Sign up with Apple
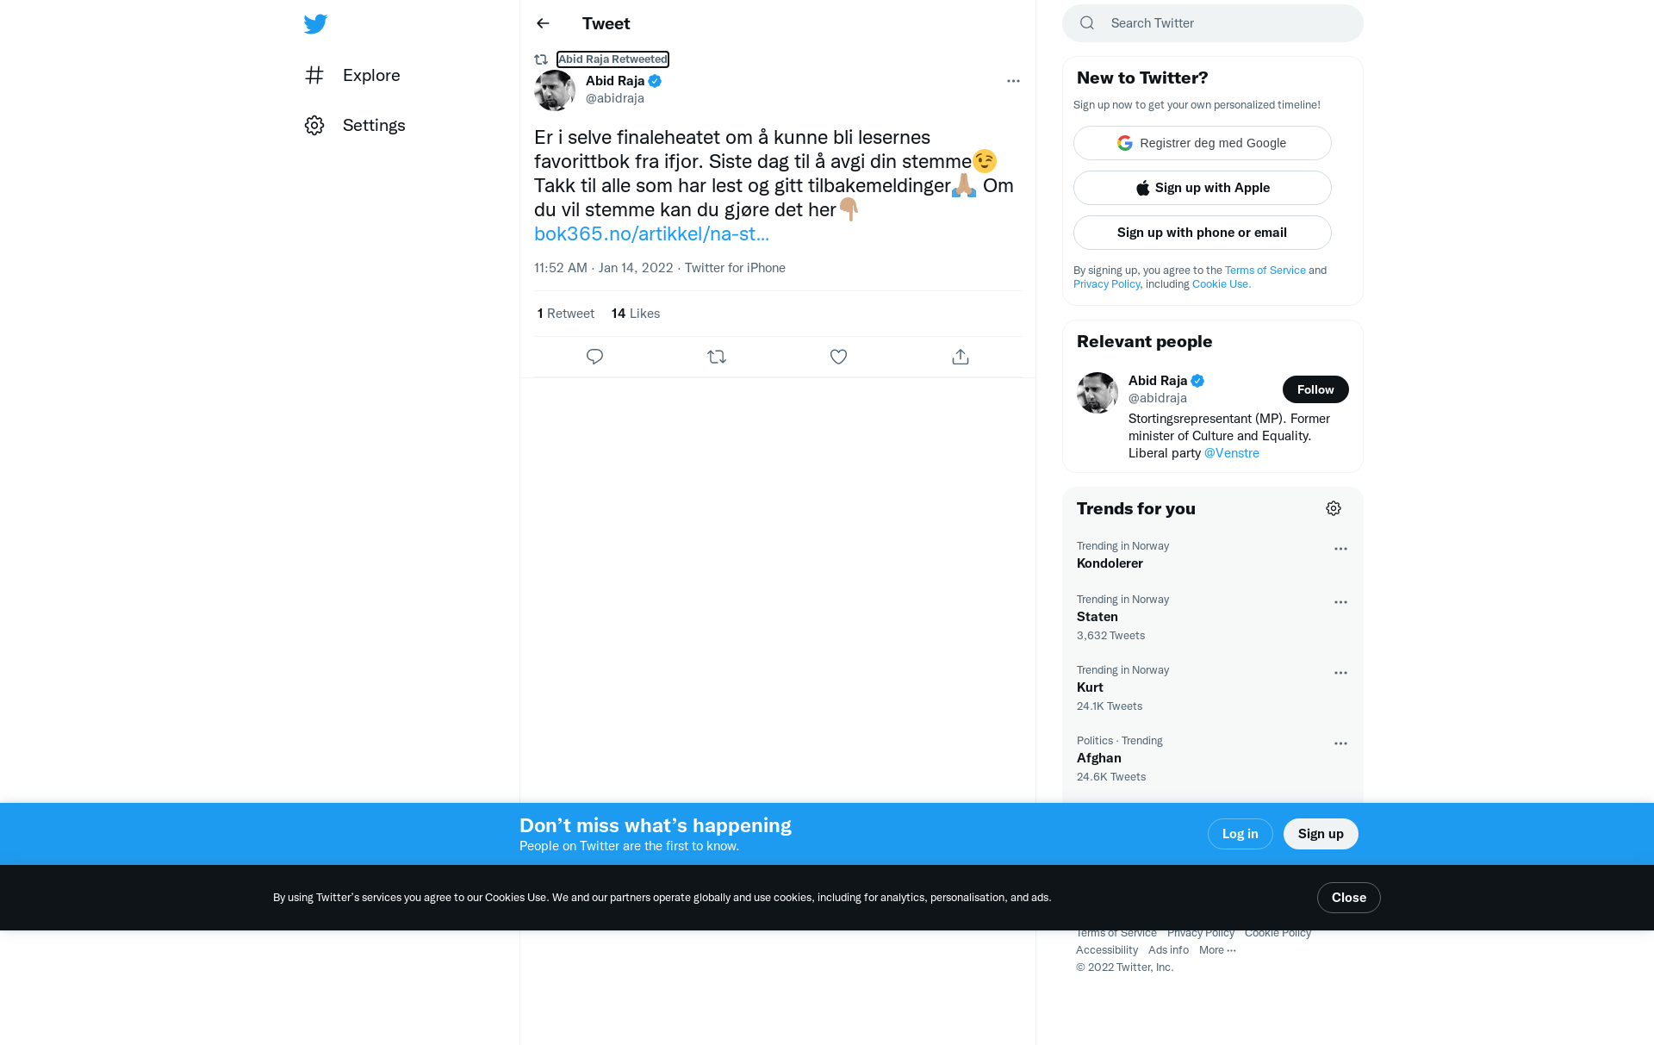1654x1045 pixels. 1203,188
